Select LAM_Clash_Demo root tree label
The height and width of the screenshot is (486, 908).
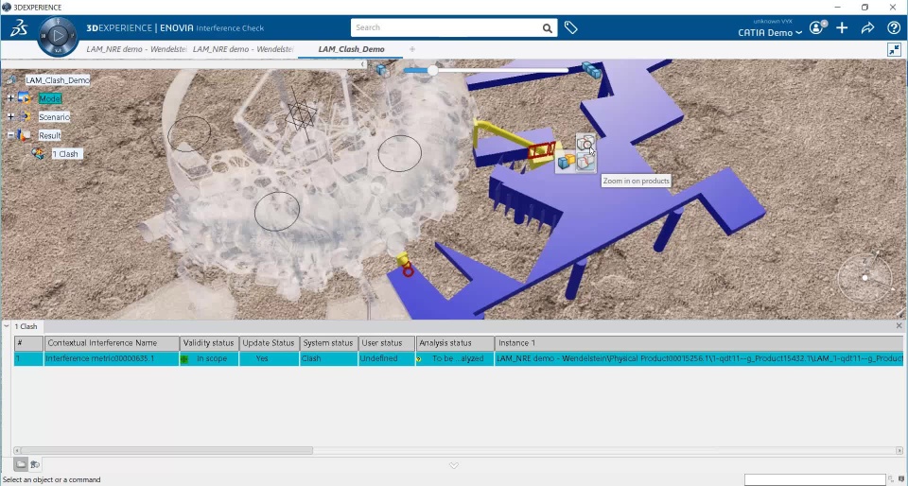58,79
